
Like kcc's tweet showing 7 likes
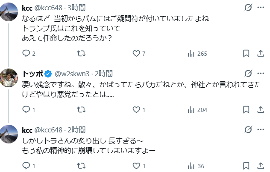[137, 54]
